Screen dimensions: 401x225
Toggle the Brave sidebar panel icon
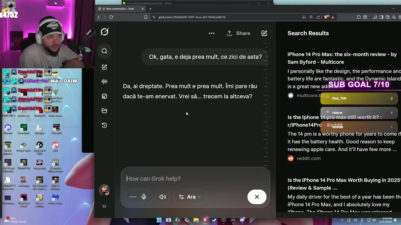[x=381, y=17]
